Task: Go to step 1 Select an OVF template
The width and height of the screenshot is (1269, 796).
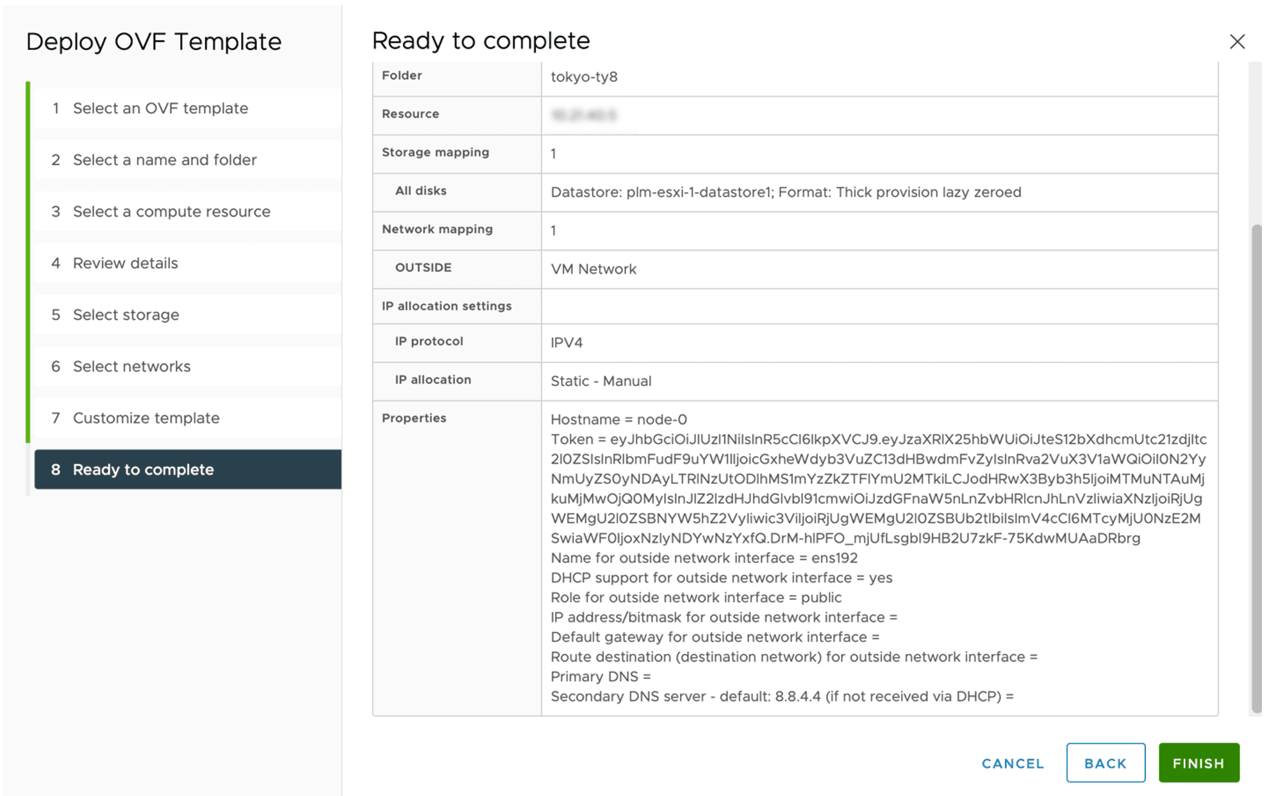Action: 160,108
